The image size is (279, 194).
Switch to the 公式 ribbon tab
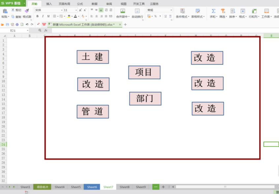[x=80, y=4]
